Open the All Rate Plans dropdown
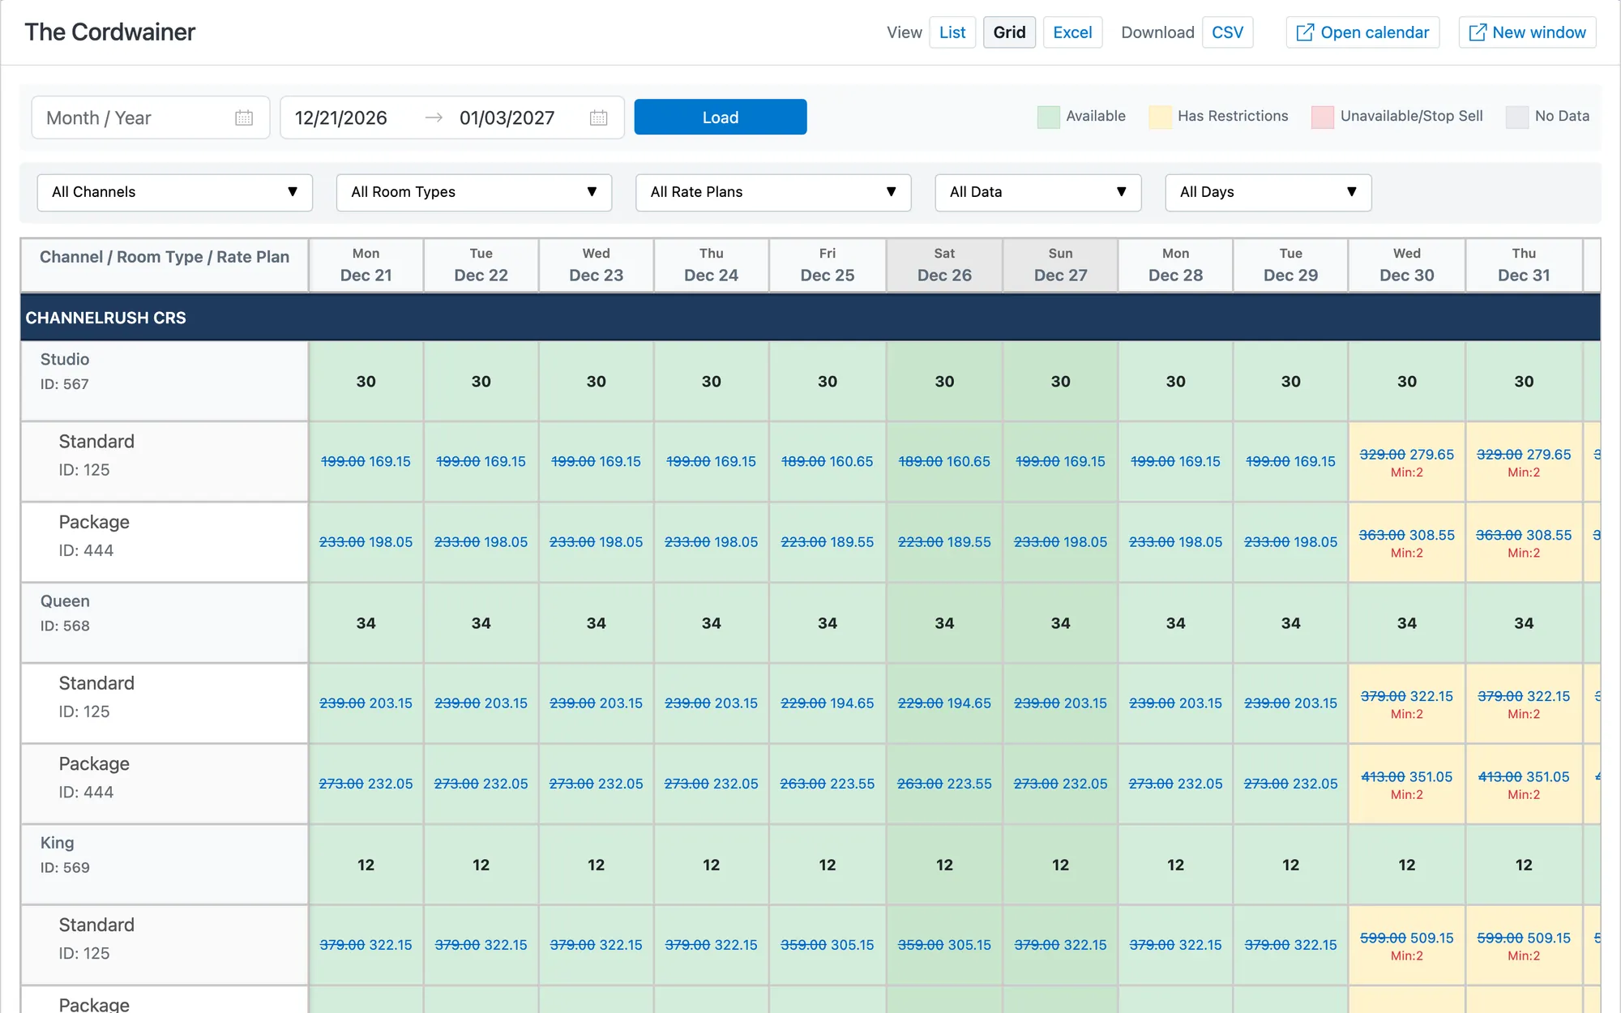Image resolution: width=1621 pixels, height=1013 pixels. (x=773, y=192)
